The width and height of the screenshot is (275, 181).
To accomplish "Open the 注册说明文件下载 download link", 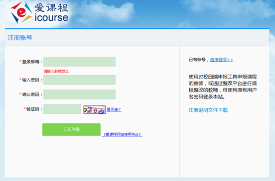I will [208, 110].
